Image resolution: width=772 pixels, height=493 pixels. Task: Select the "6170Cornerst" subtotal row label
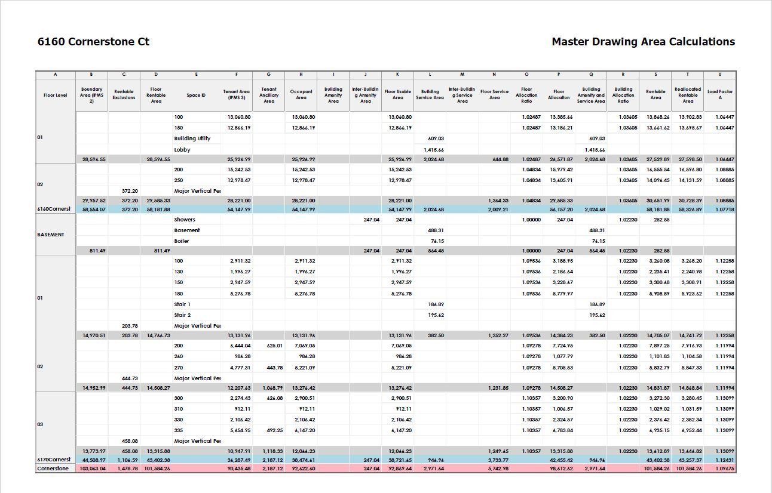click(x=54, y=460)
